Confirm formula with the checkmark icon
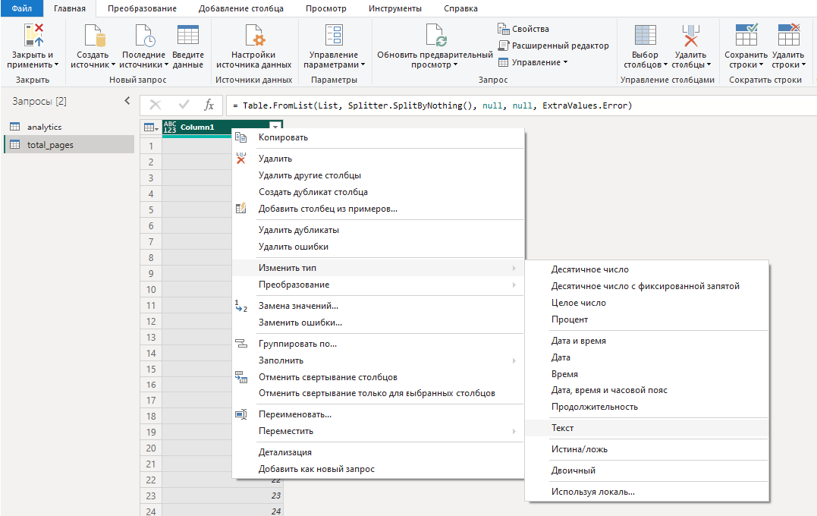Screen dimensions: 817x516 184,105
